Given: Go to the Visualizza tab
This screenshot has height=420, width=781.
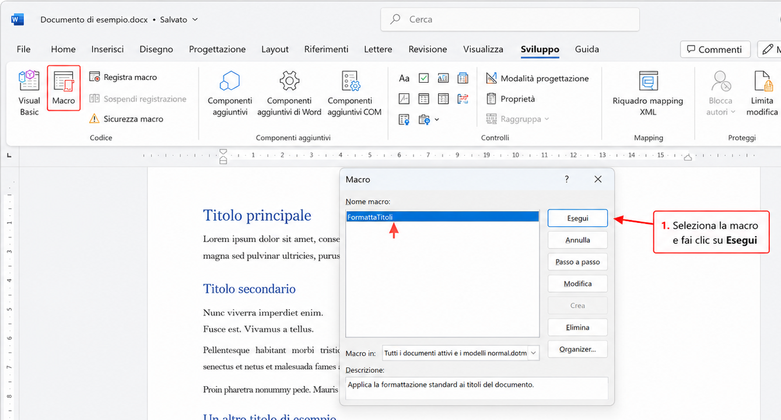Looking at the screenshot, I should coord(483,49).
